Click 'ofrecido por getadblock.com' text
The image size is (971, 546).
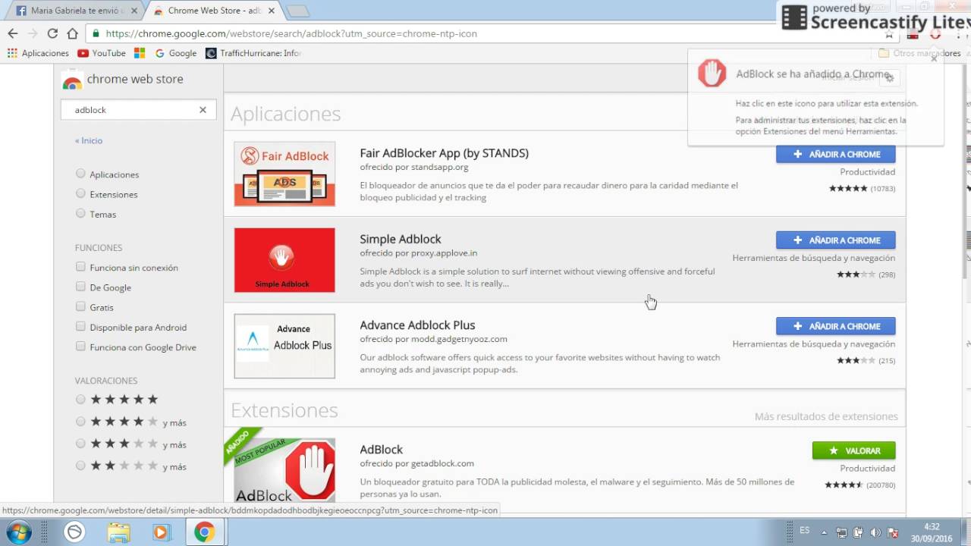[416, 463]
